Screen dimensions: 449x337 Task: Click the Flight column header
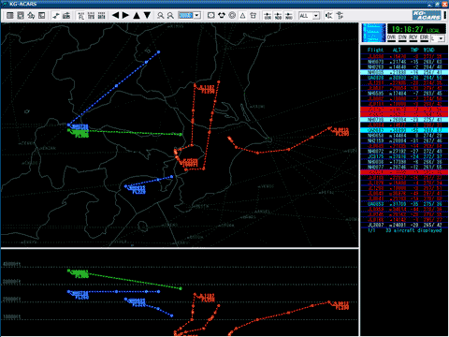click(x=375, y=51)
